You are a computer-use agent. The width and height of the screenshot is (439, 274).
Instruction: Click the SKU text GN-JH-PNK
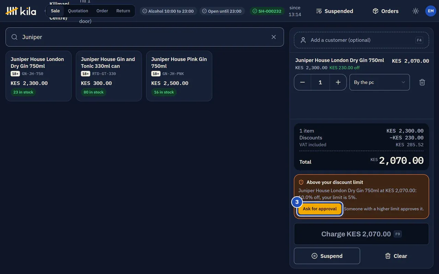[173, 74]
